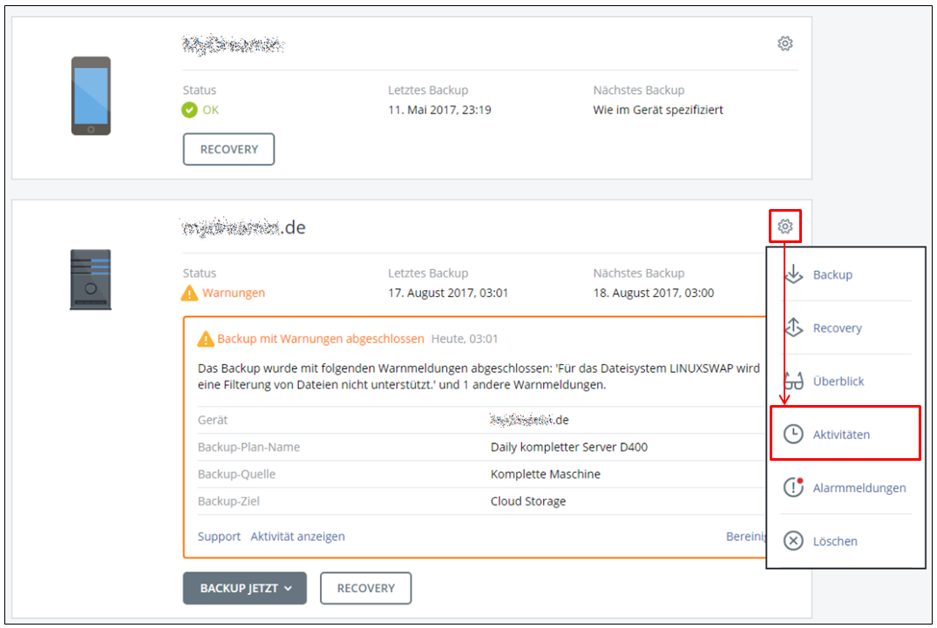The height and width of the screenshot is (628, 937).
Task: Click the server device thumbnail
Action: [x=90, y=280]
